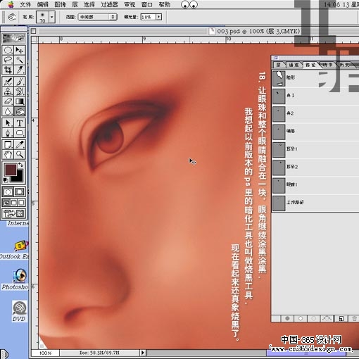Open the 选择 menu

89,4
